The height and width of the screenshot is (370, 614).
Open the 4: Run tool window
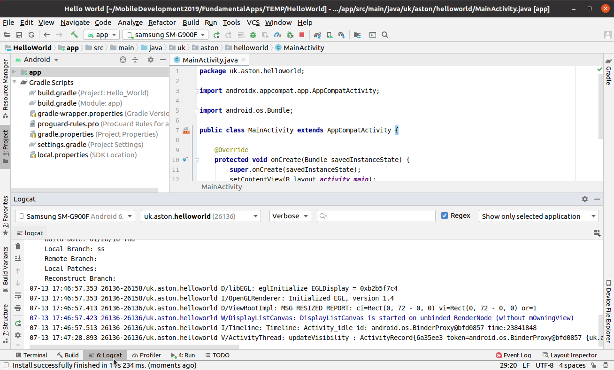tap(183, 355)
